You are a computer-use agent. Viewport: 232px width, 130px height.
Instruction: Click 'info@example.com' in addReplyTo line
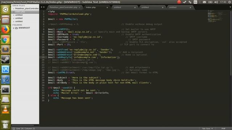pyautogui.click(x=84, y=57)
